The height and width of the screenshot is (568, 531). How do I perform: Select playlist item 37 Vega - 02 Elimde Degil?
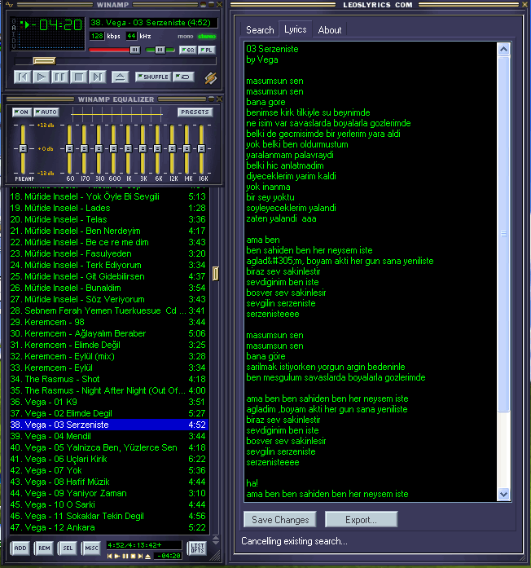pyautogui.click(x=109, y=413)
